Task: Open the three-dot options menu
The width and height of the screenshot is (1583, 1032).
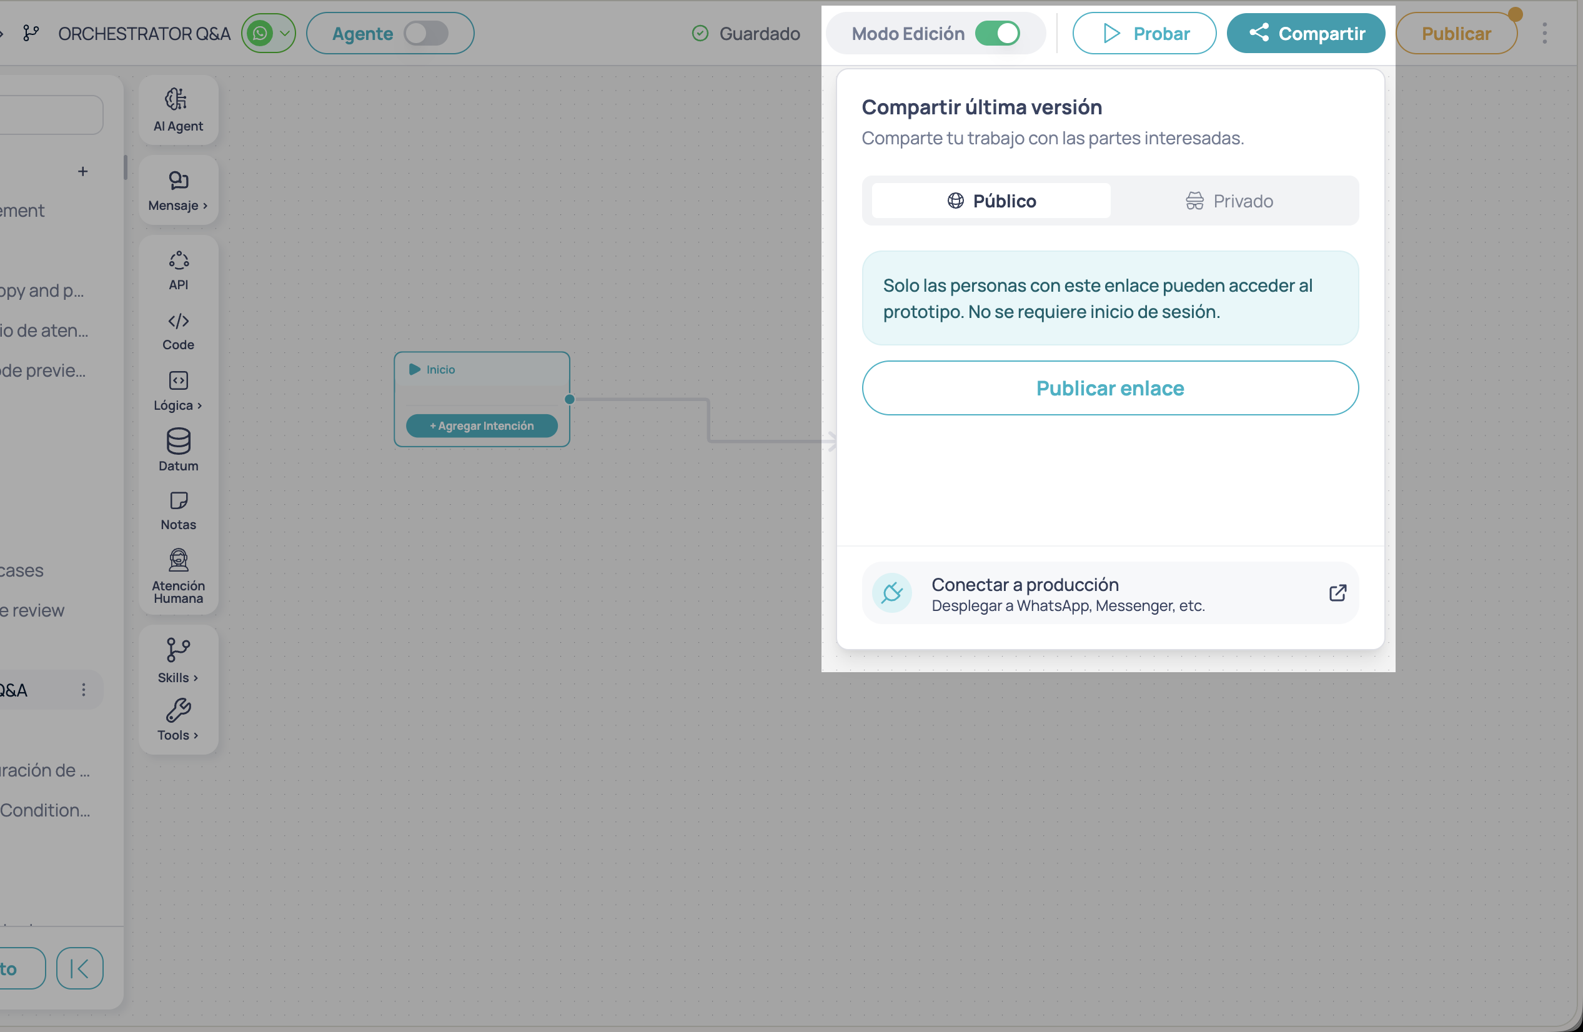Action: 1544,32
